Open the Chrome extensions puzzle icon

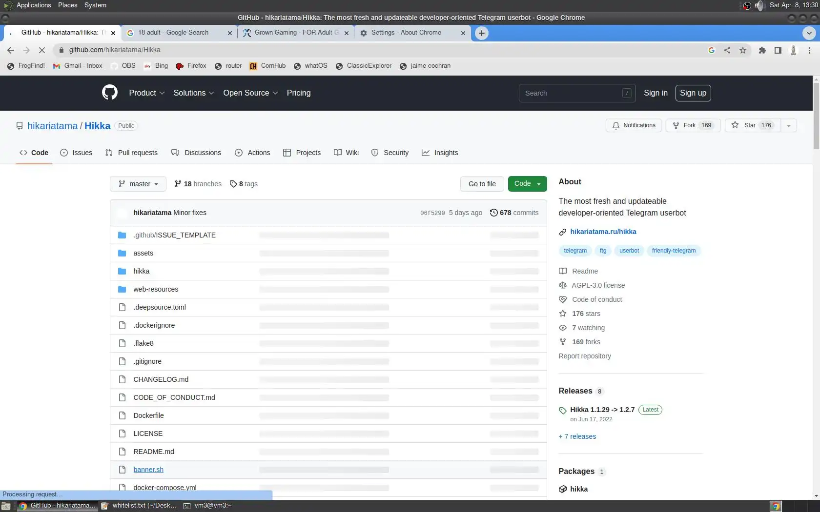pyautogui.click(x=762, y=50)
